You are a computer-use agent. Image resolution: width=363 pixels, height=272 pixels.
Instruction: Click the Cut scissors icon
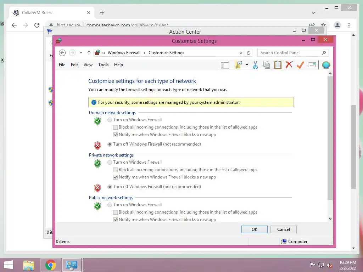(x=255, y=65)
